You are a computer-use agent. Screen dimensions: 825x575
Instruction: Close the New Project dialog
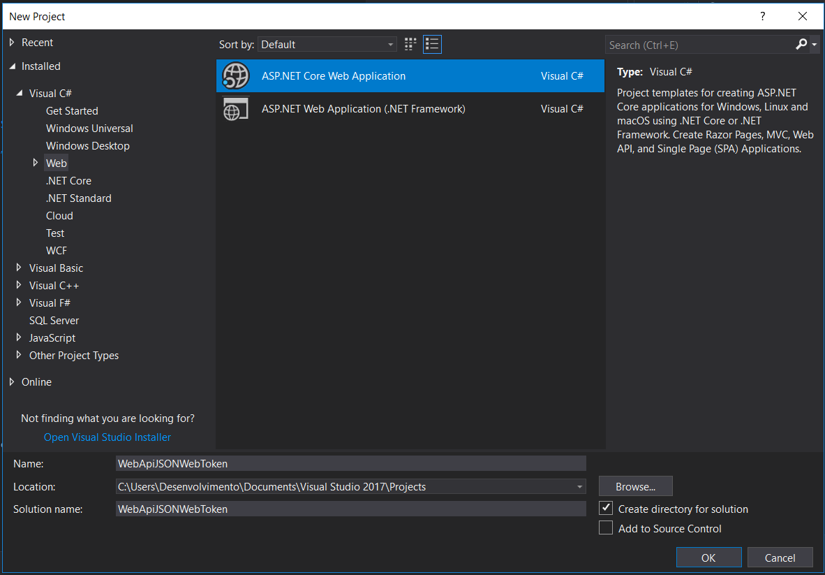click(x=803, y=16)
